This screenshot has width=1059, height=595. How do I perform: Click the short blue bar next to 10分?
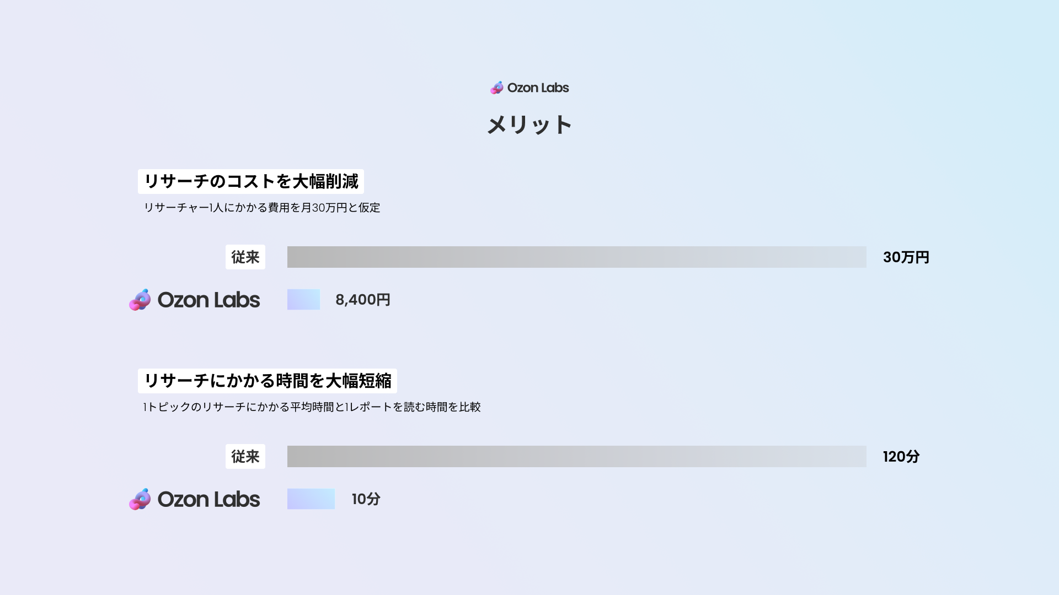point(311,499)
